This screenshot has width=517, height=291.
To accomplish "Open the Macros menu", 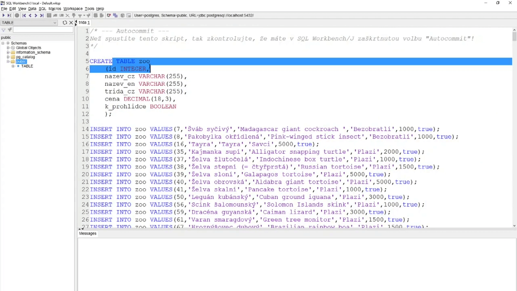I will [55, 8].
